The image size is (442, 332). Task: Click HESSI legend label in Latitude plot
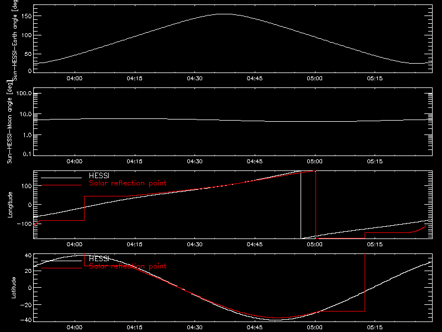(99, 258)
